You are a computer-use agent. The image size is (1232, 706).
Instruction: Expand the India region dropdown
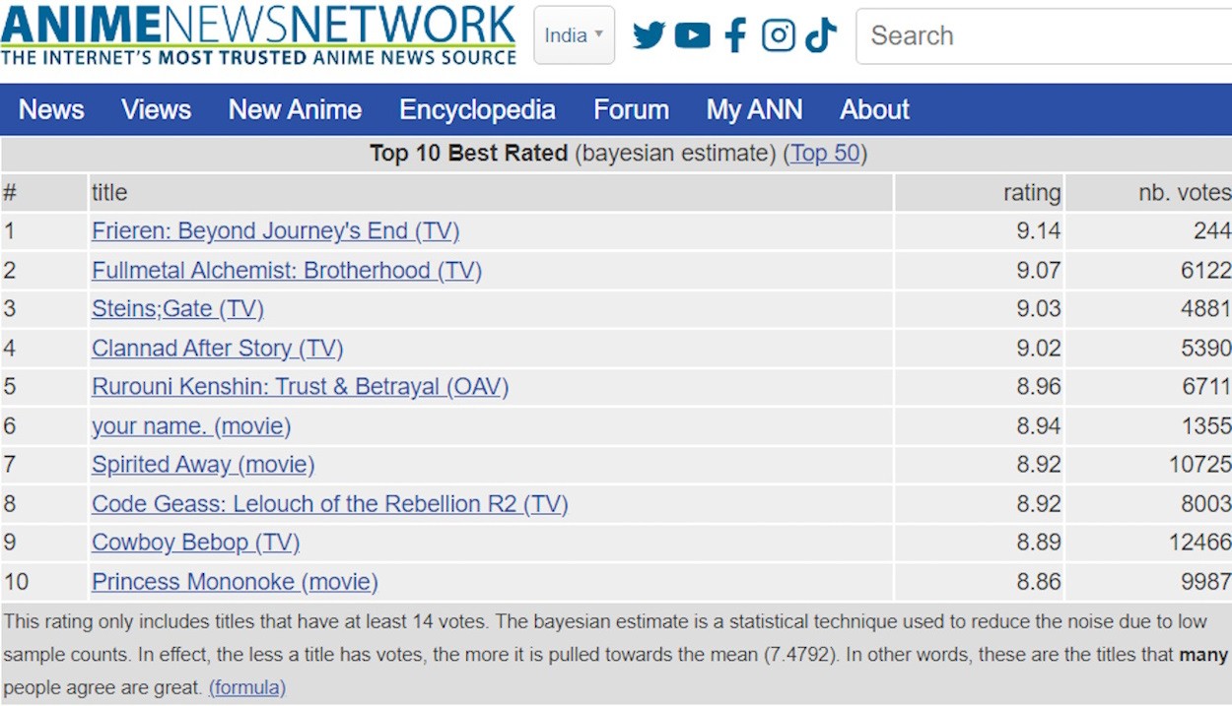pyautogui.click(x=574, y=35)
